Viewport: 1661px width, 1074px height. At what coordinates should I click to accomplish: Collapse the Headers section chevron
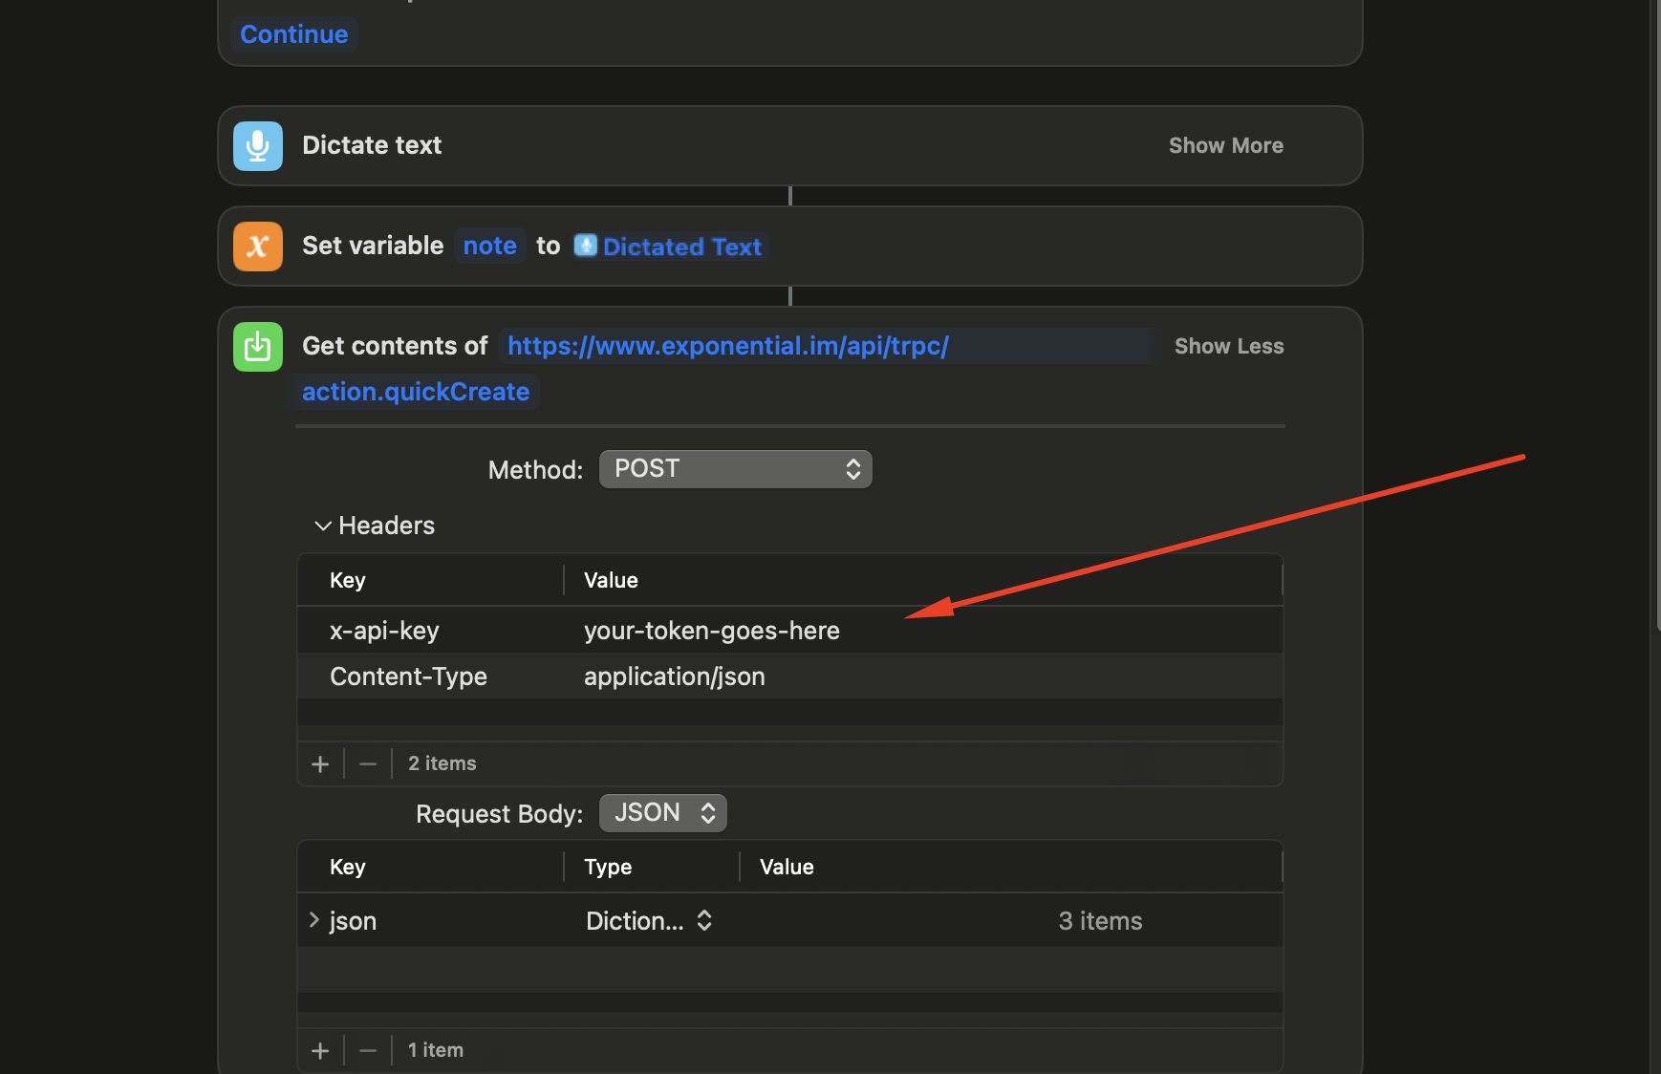click(323, 526)
